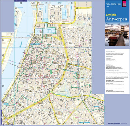Click the Stadspark park label

[63, 92]
